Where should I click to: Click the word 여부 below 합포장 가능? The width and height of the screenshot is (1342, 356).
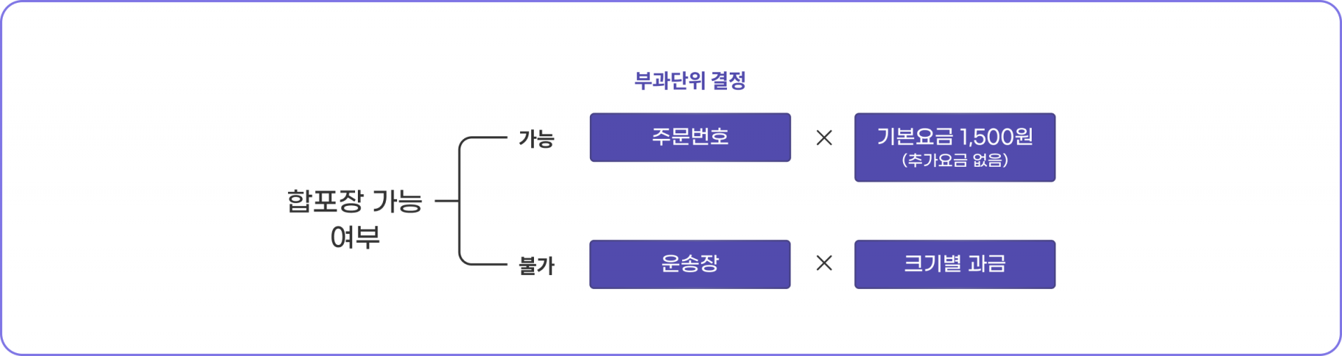coord(355,237)
